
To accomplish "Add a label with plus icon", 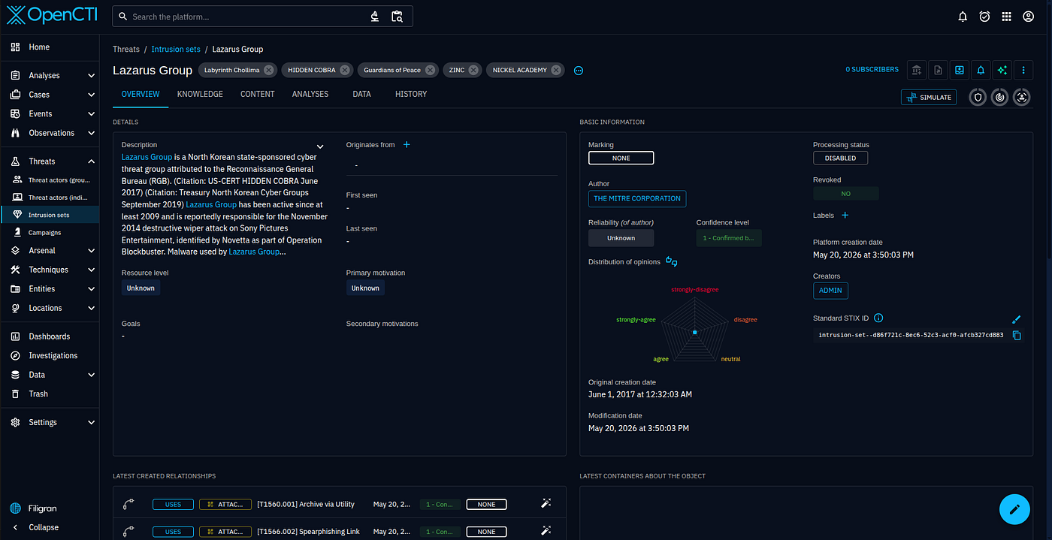I will click(845, 216).
